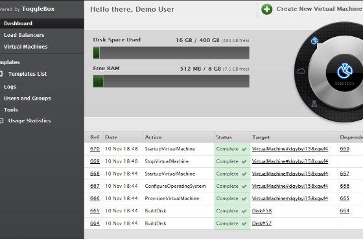The height and width of the screenshot is (239, 363).
Task: Click the StopVirtualMachine action text
Action: tap(167, 161)
